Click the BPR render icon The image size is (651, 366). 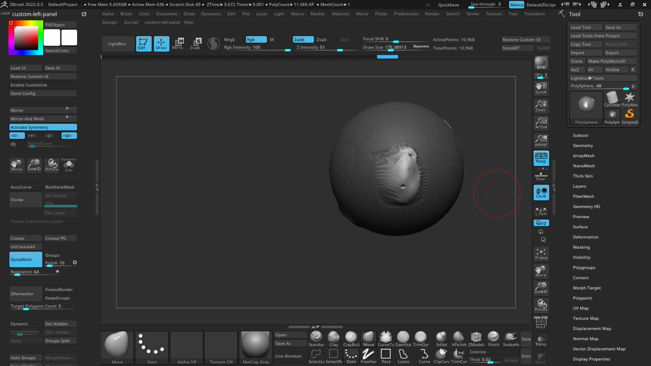coord(541,63)
